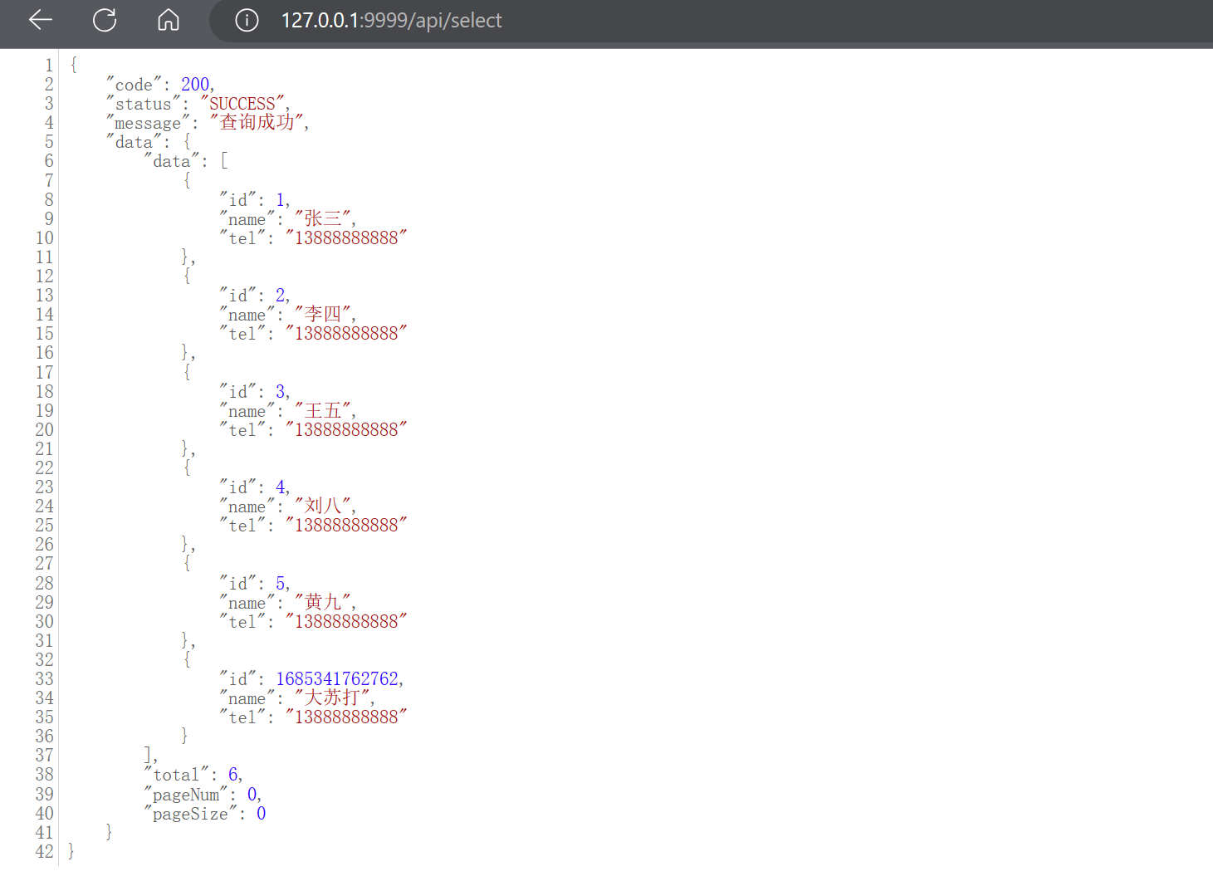The width and height of the screenshot is (1213, 881).
Task: Select the tel value on line 35
Action: 346,717
